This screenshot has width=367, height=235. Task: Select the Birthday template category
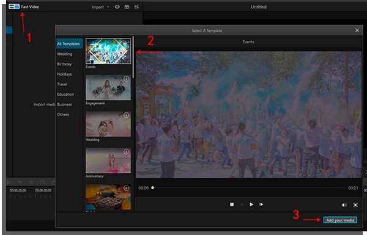click(x=64, y=64)
